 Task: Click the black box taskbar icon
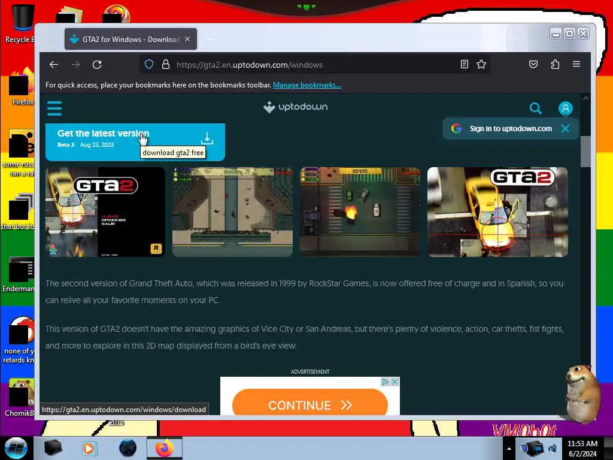(53, 448)
